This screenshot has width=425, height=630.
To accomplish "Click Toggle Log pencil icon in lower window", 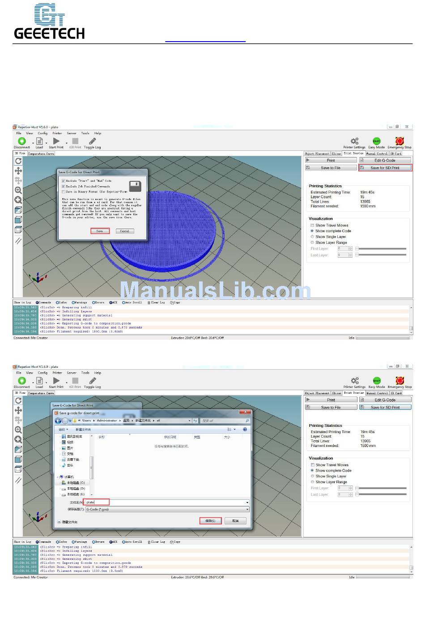I will 92,380.
